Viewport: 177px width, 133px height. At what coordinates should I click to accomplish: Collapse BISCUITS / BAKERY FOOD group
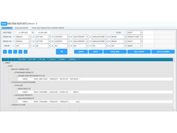[x=10, y=70]
